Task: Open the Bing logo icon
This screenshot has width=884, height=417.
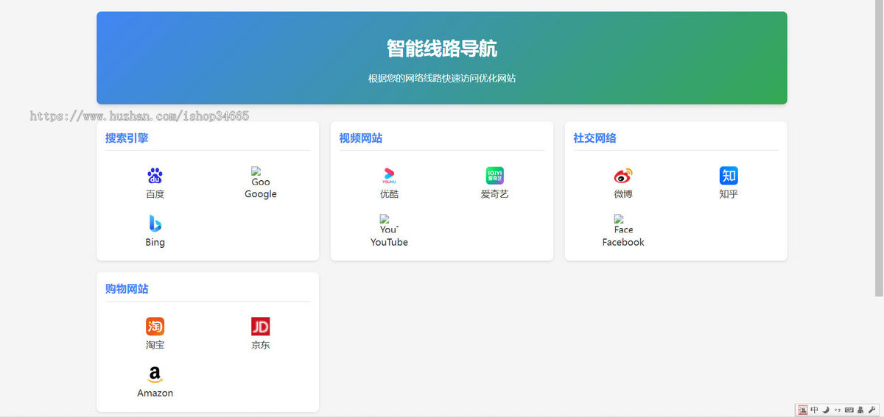Action: pyautogui.click(x=155, y=224)
